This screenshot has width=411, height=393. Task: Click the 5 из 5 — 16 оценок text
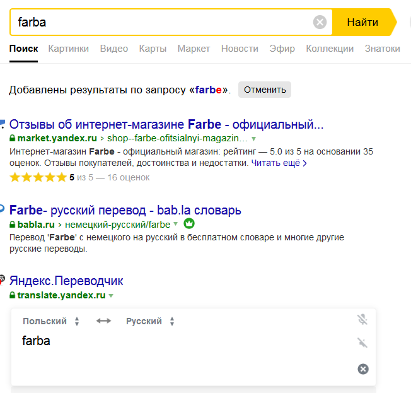(x=109, y=178)
